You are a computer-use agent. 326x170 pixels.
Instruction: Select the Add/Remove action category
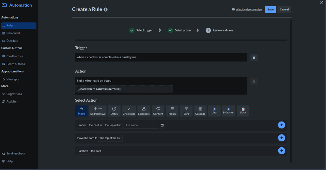(98, 111)
